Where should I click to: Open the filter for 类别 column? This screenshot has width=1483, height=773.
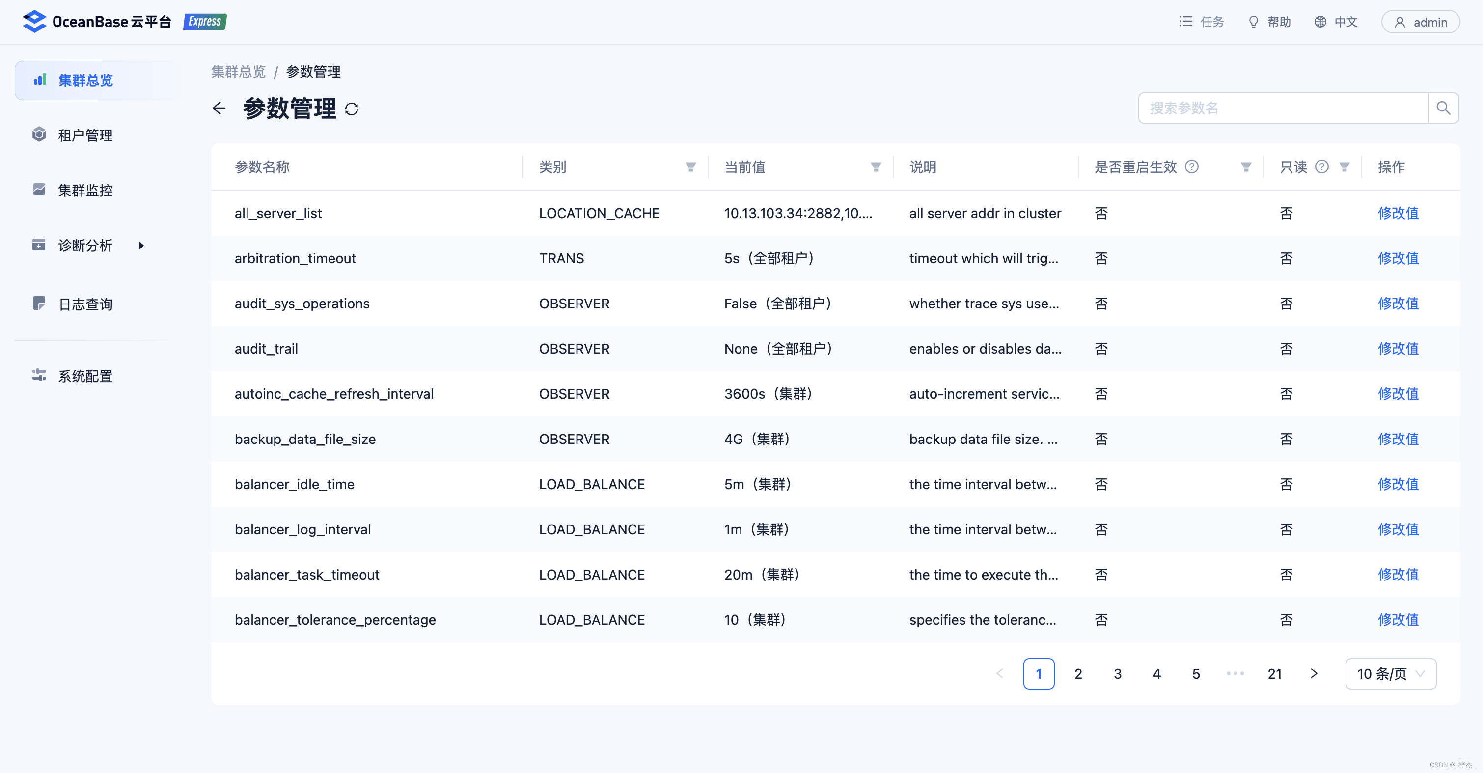[690, 167]
